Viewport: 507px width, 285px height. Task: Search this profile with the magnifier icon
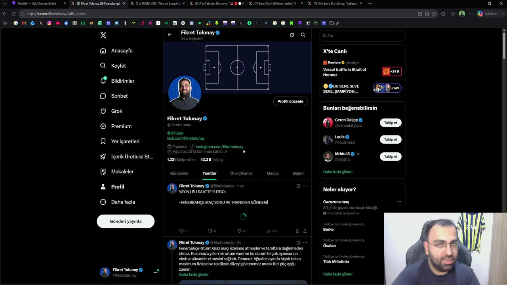click(303, 35)
